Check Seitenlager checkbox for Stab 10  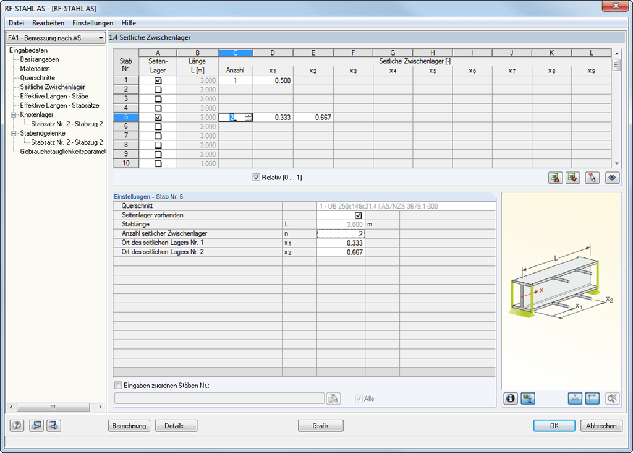point(158,163)
